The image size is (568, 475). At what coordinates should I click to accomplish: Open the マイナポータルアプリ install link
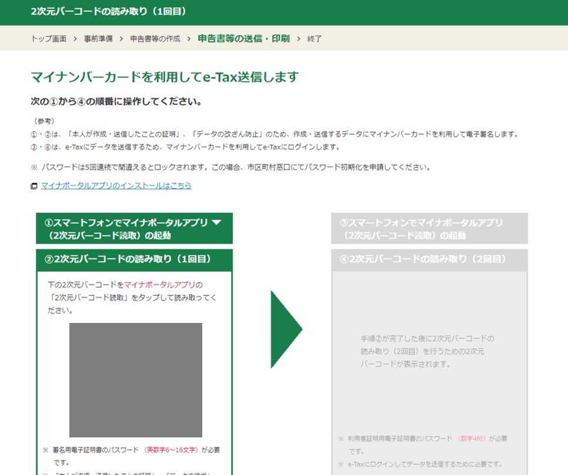(116, 186)
